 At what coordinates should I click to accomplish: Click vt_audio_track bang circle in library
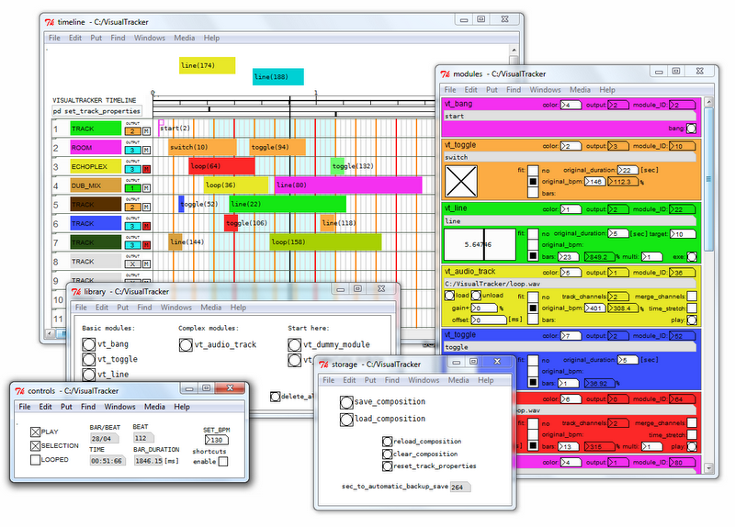[x=186, y=345]
